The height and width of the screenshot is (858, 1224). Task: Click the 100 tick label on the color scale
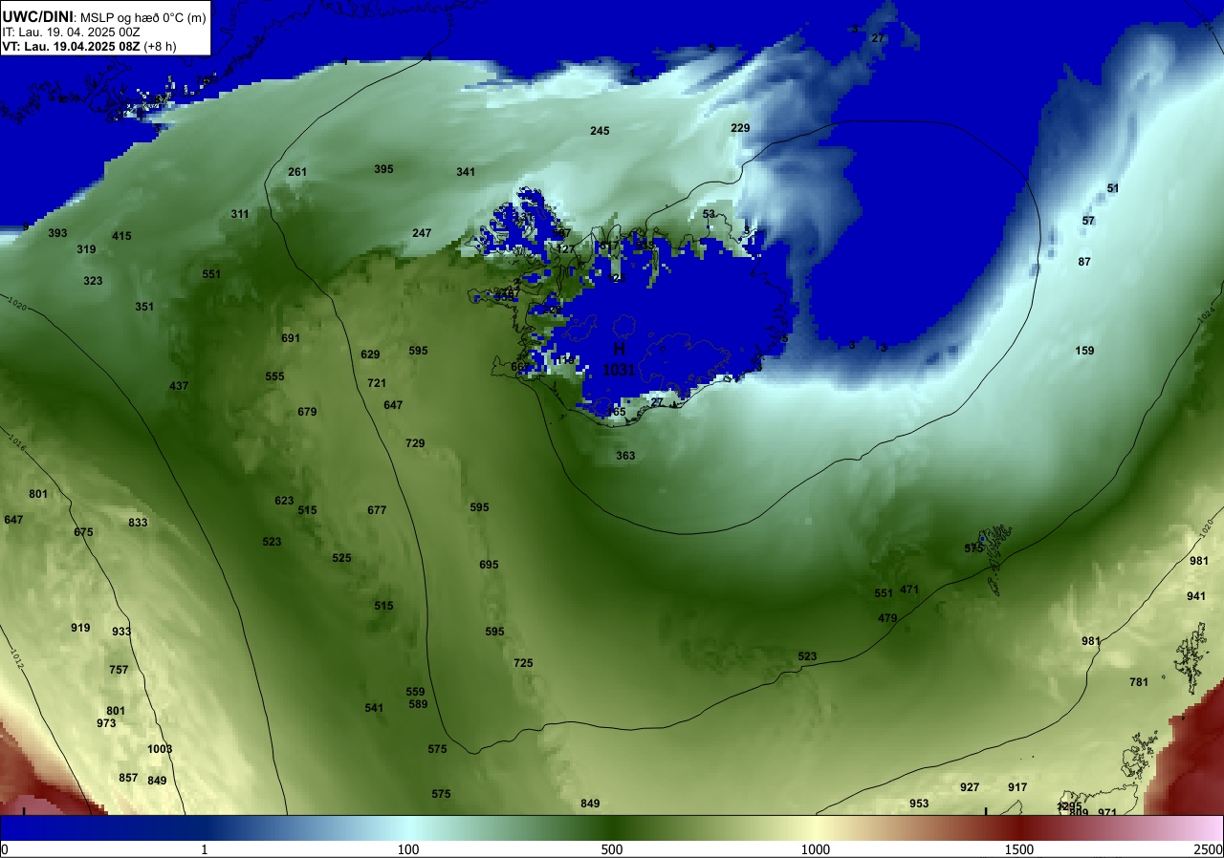point(408,849)
